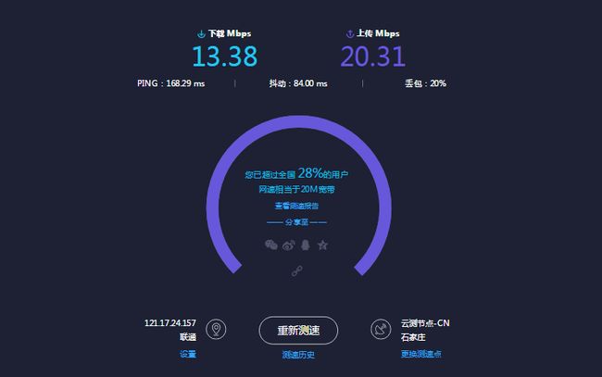Click the download arrow icon next to 下载 Mbps

[201, 34]
